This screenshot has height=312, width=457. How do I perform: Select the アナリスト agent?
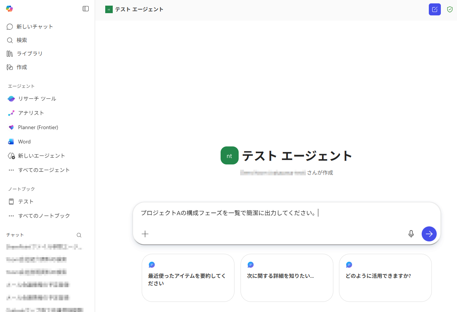(x=31, y=113)
